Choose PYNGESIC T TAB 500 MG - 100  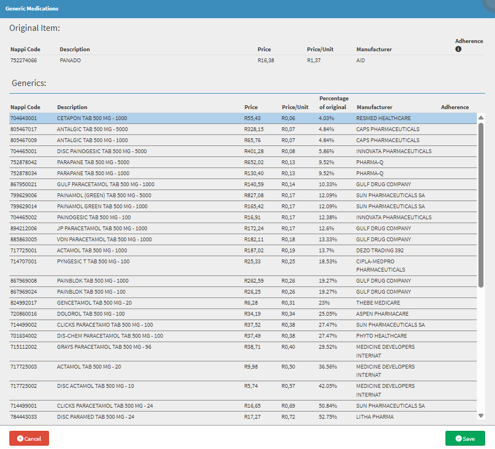tap(93, 262)
